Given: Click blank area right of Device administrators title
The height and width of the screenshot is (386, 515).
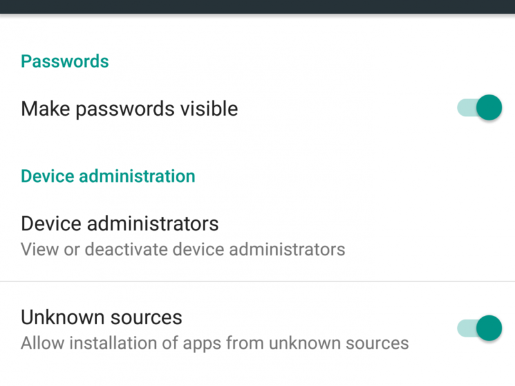Looking at the screenshot, I should pos(360,224).
